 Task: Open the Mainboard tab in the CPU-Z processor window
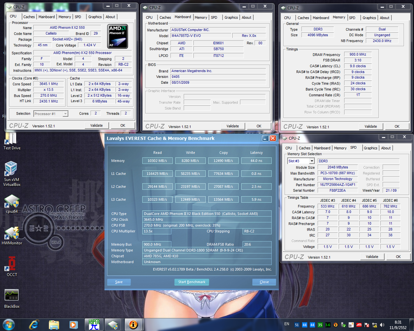click(46, 17)
